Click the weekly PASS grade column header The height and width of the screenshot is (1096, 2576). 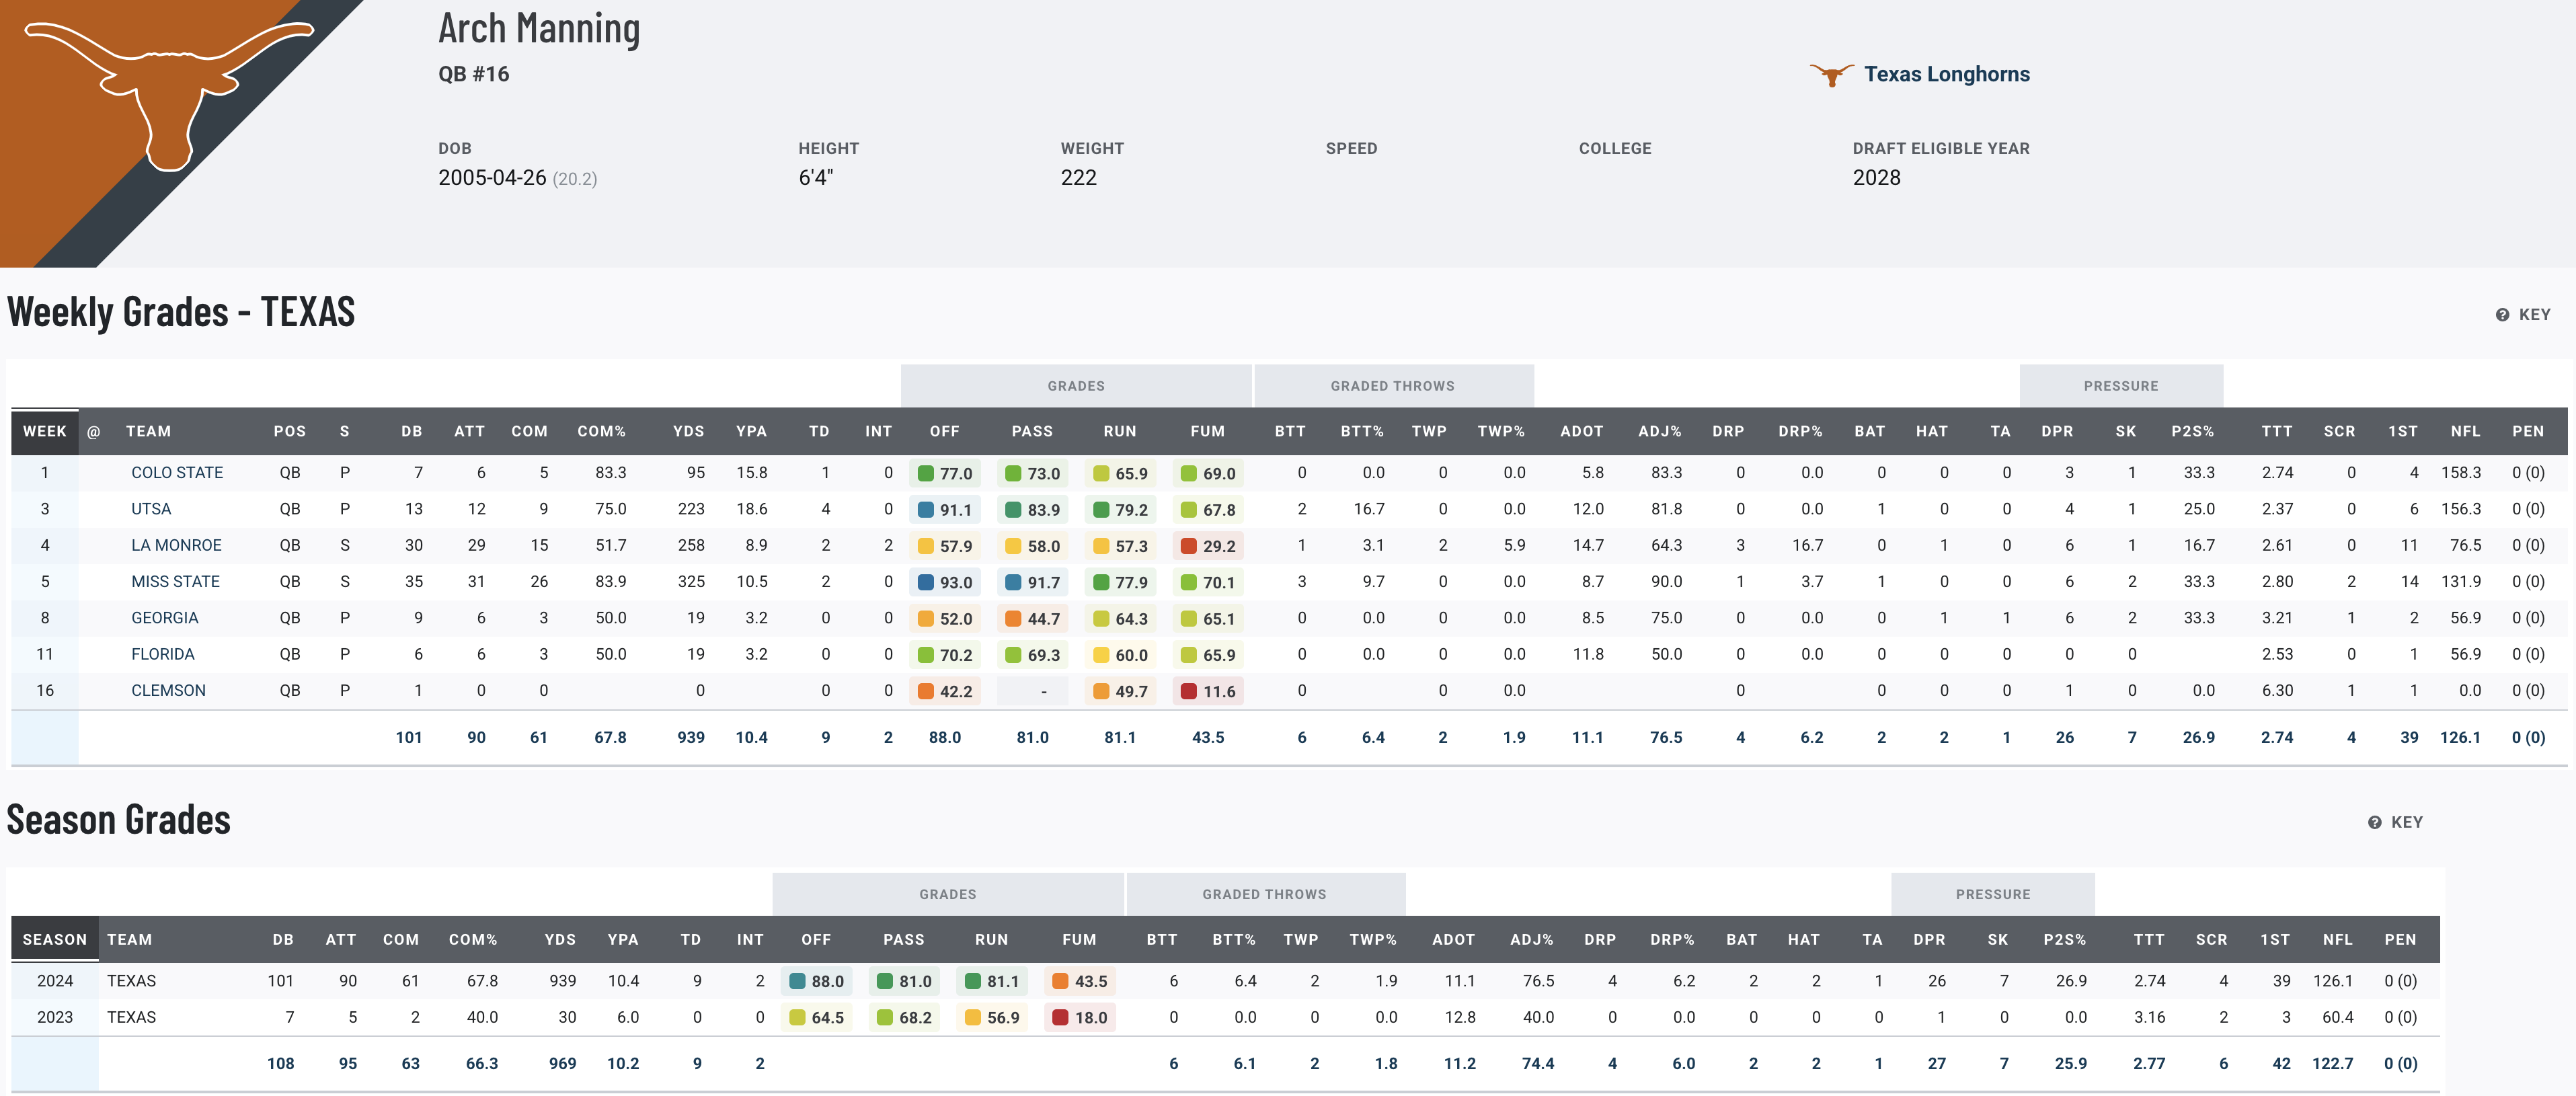1032,432
